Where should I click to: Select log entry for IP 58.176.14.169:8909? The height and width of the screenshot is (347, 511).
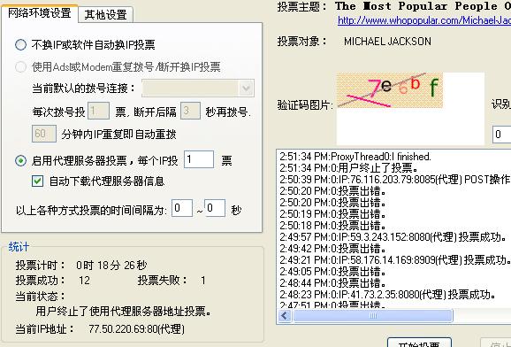(x=395, y=260)
